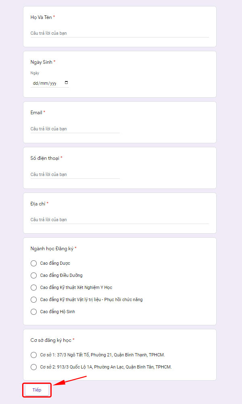Viewport: 242px width, 404px height.
Task: Pick Cao đẳng Kỹ thuật Vật lý trị liệu
Action: tap(33, 299)
